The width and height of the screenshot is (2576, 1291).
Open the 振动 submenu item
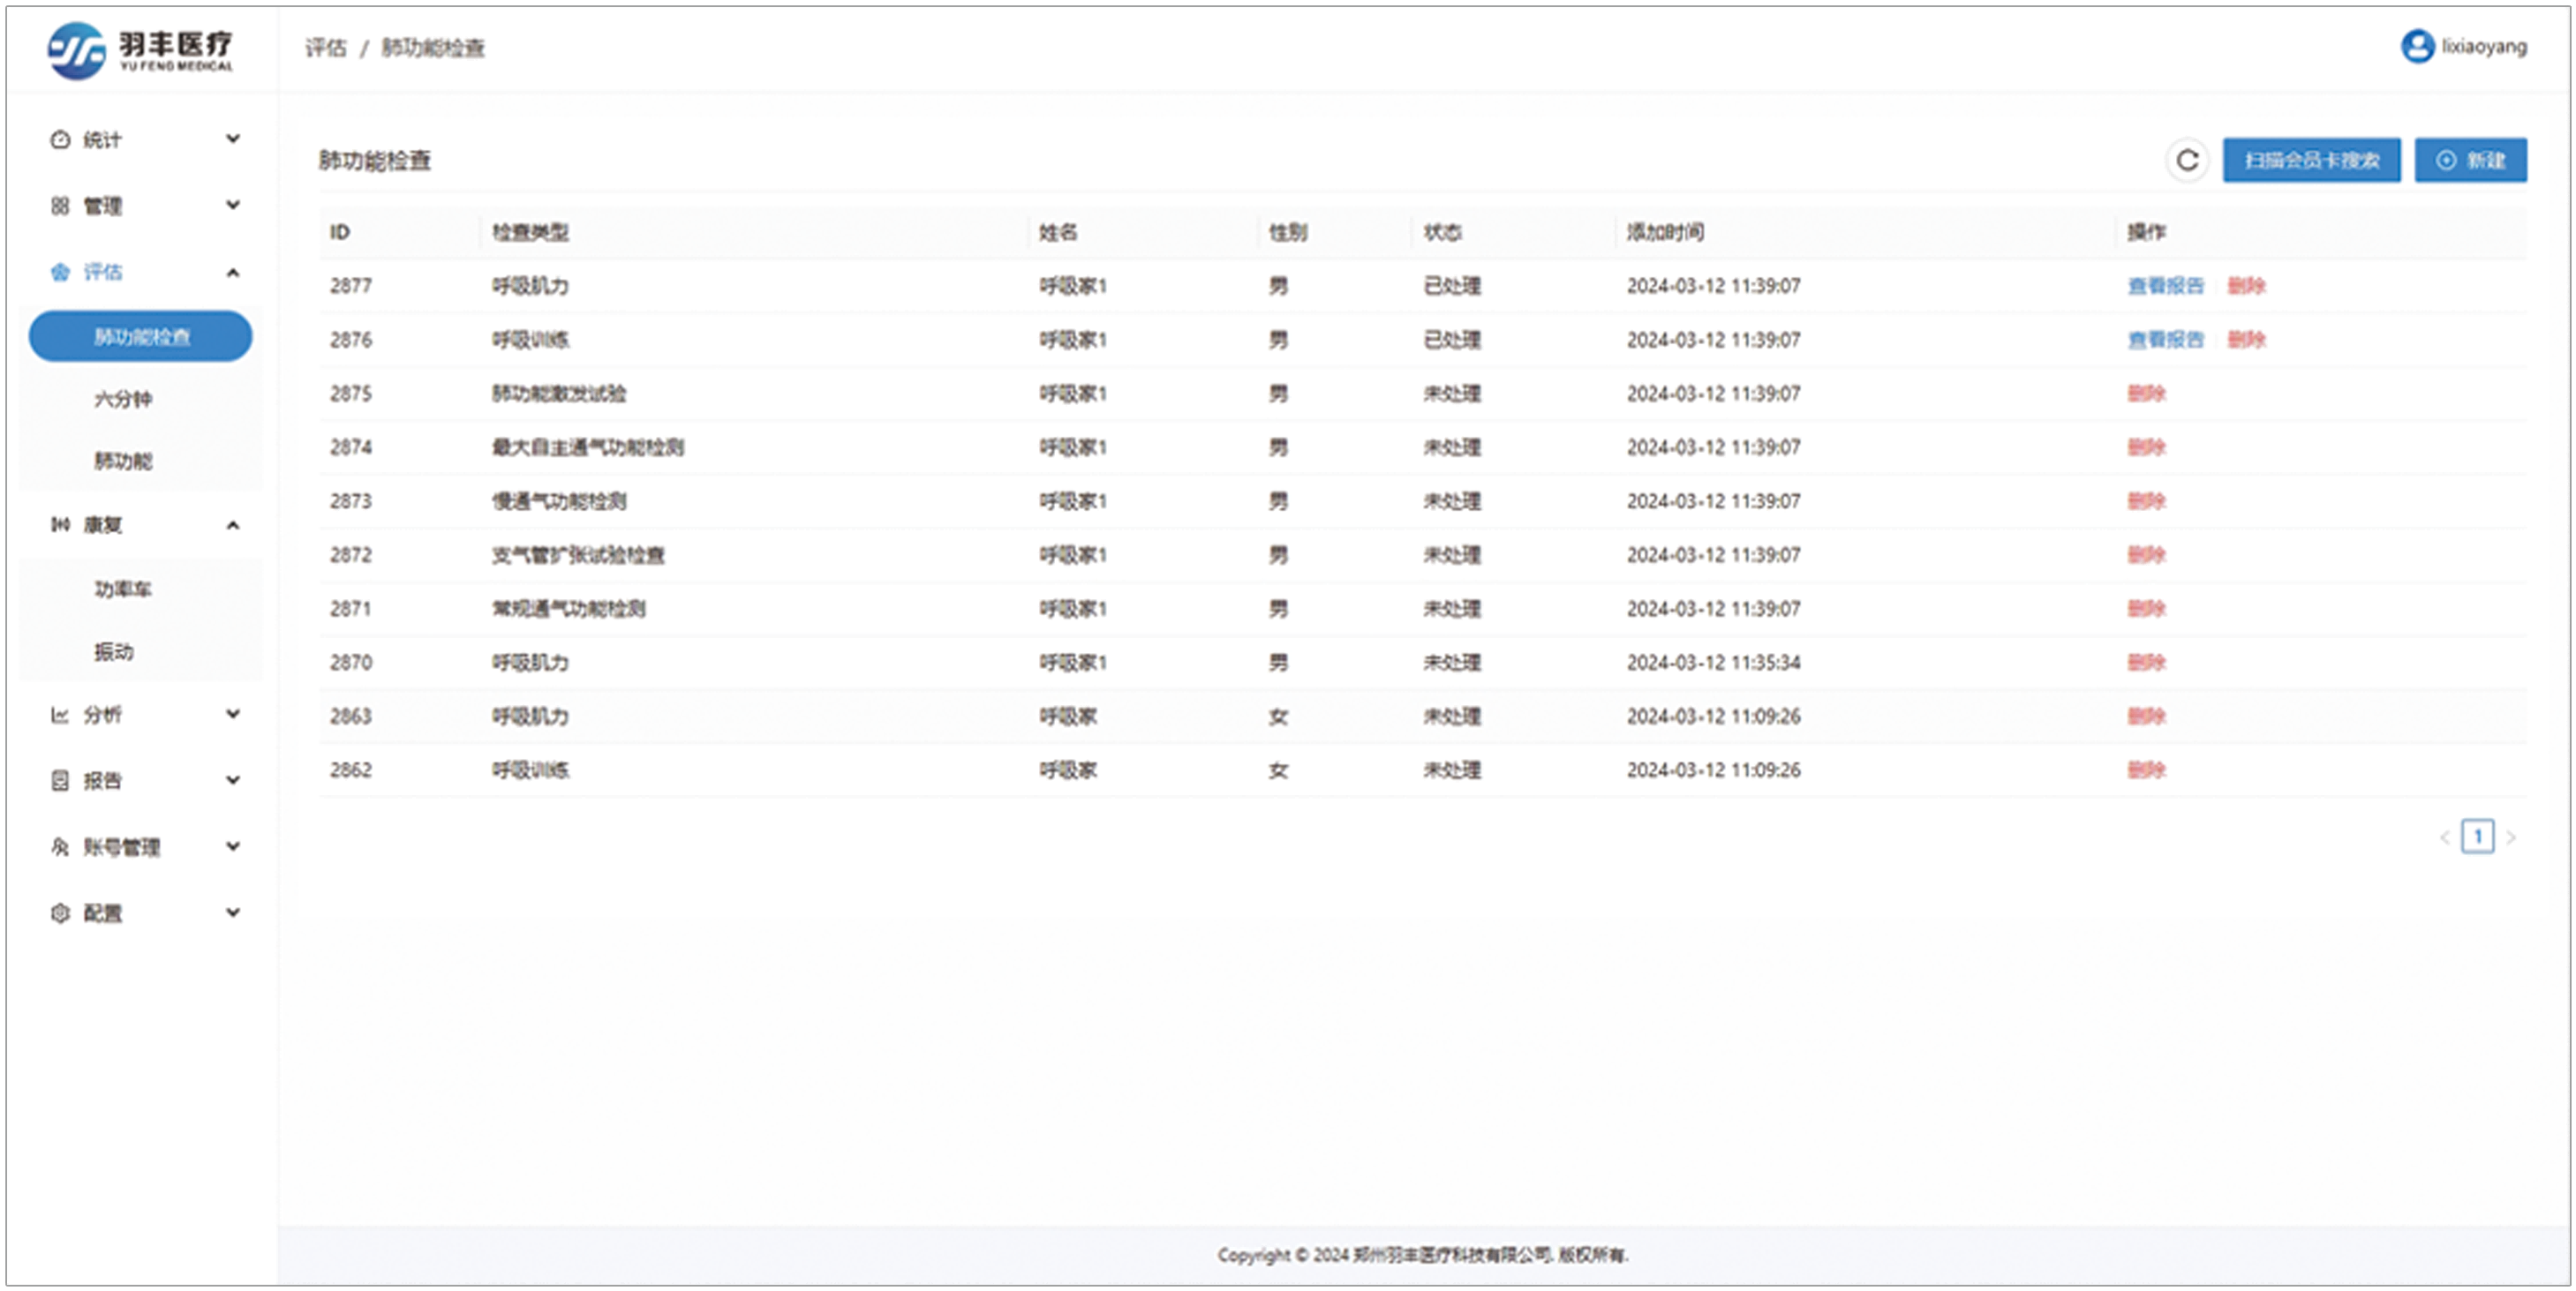114,651
